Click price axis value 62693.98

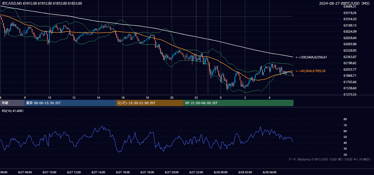coord(350,44)
